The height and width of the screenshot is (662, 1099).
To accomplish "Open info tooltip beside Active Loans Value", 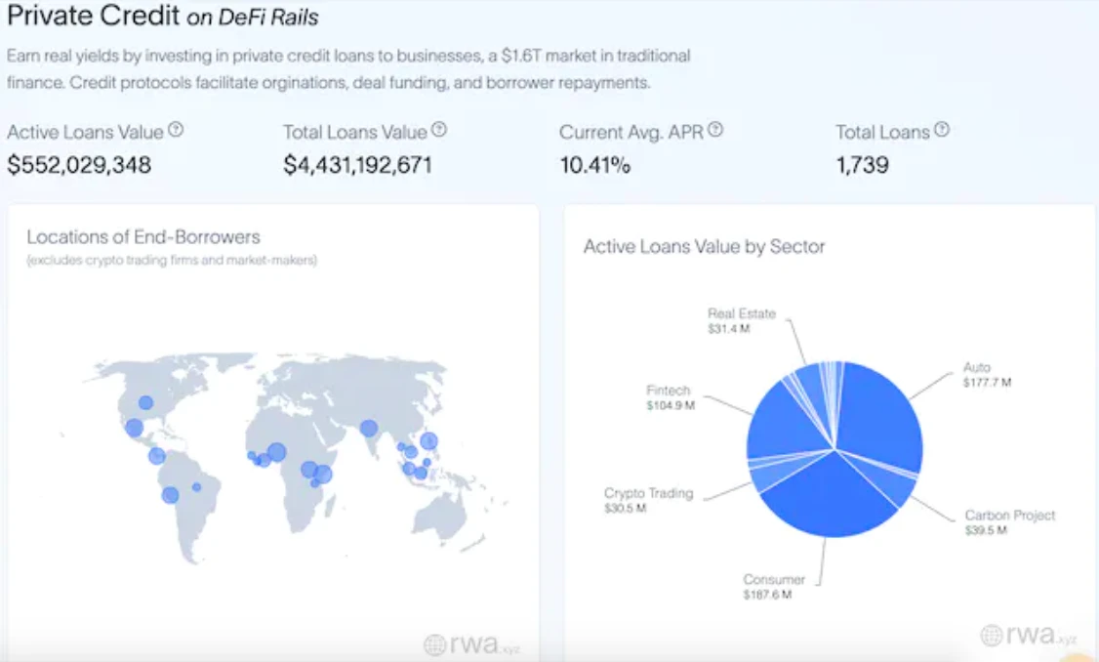I will (176, 130).
